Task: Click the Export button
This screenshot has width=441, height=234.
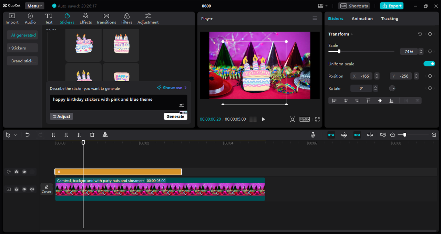Action: point(391,6)
